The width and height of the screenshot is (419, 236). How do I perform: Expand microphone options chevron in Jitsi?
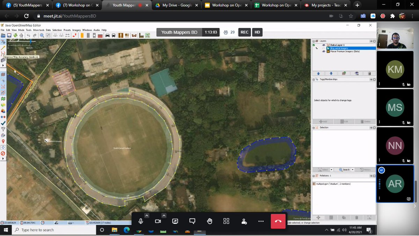pyautogui.click(x=147, y=215)
